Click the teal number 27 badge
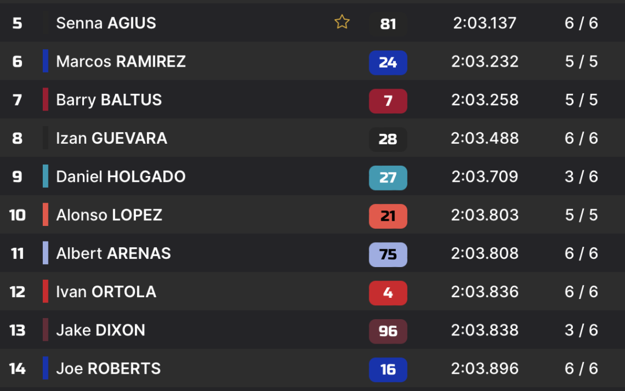The height and width of the screenshot is (391, 625). pyautogui.click(x=388, y=178)
